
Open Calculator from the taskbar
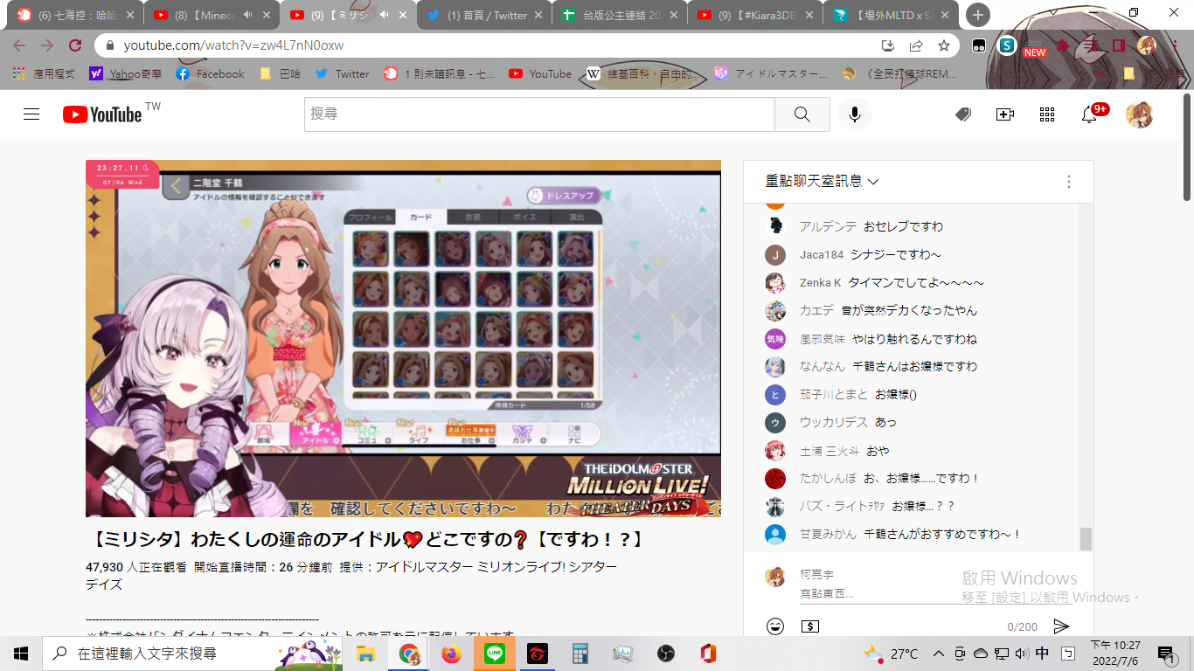coord(580,654)
